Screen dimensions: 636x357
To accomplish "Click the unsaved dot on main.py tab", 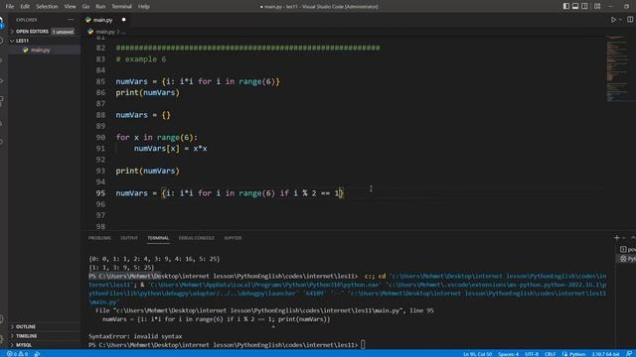I will [x=123, y=20].
